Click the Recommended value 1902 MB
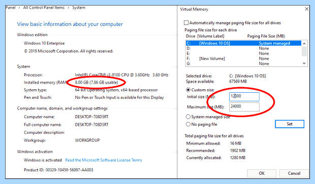This screenshot has width=315, height=184. tap(238, 151)
